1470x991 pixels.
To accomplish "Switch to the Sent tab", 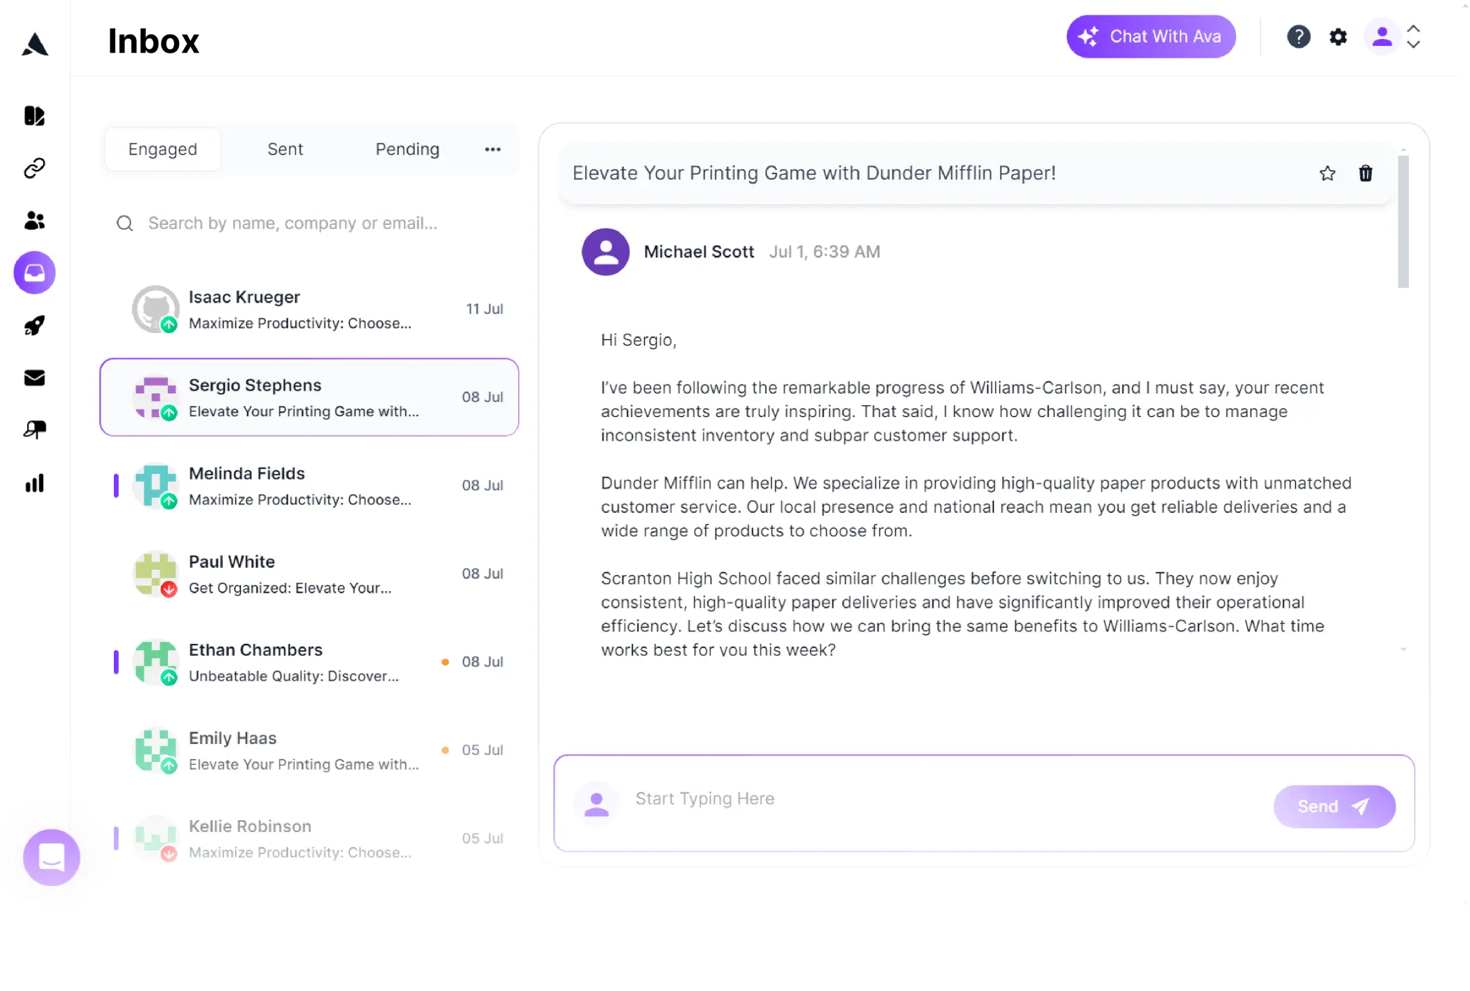I will [285, 149].
